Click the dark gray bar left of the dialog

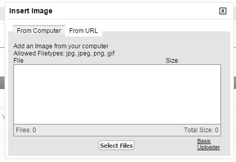(3, 82)
